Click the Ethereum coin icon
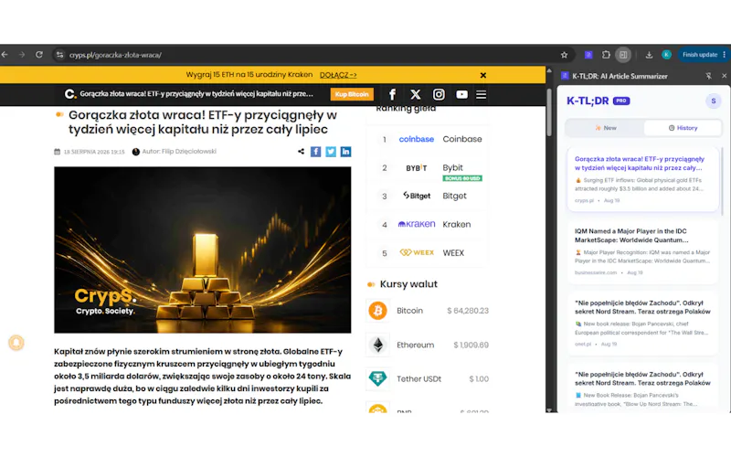Screen dimensions: 731x457 377,345
